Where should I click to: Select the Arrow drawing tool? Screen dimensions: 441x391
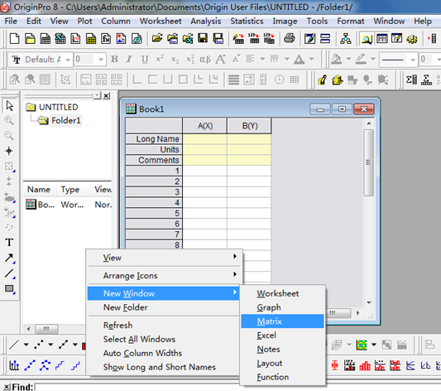tap(9, 258)
